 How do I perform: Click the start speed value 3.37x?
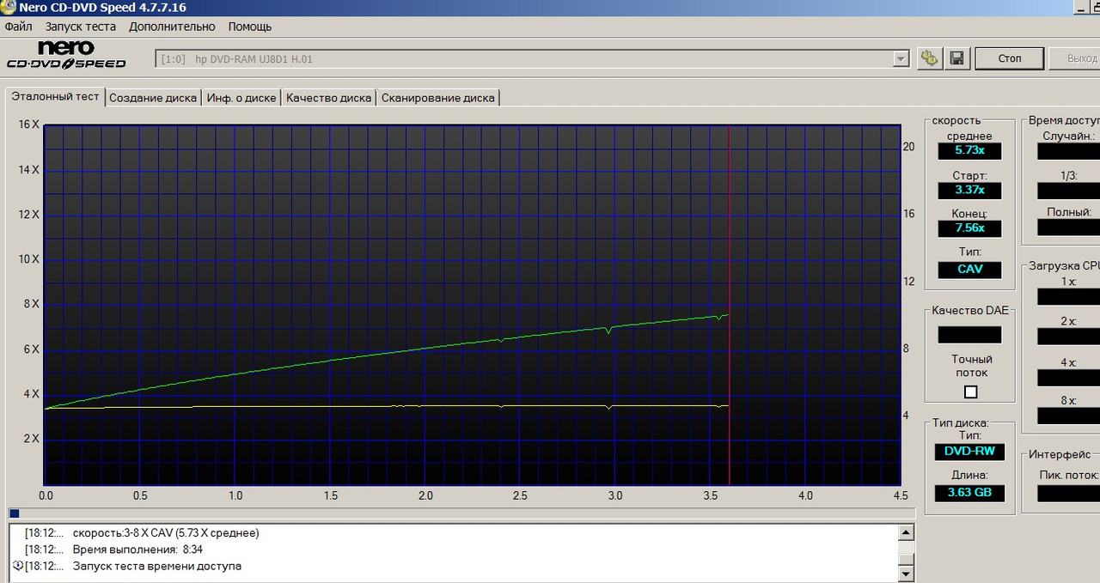[969, 190]
